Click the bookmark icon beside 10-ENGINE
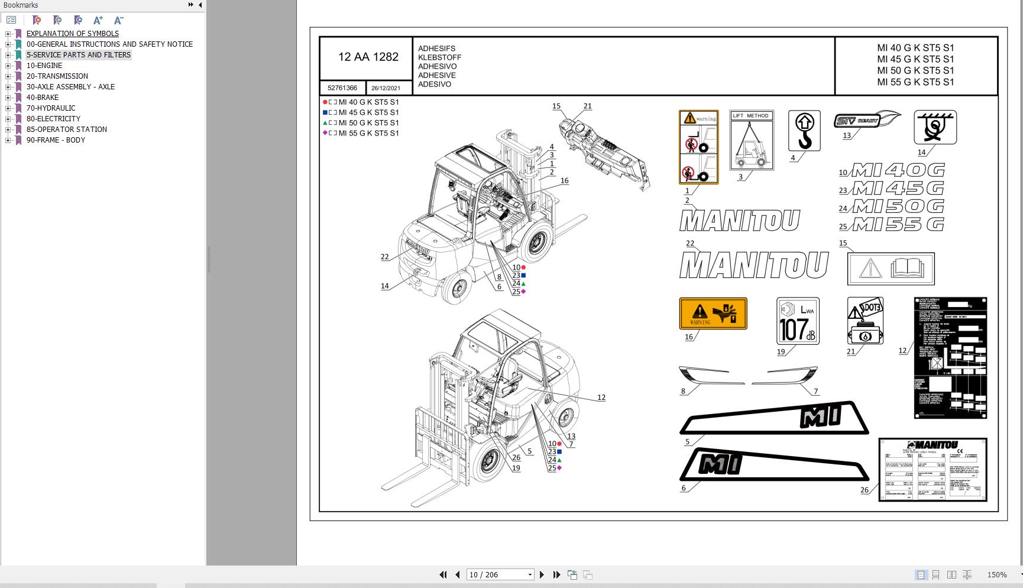 18,66
